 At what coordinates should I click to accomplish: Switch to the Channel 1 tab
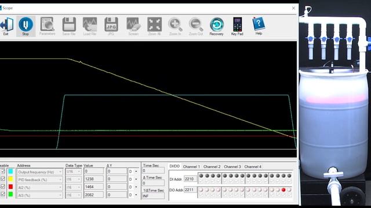pyautogui.click(x=191, y=166)
